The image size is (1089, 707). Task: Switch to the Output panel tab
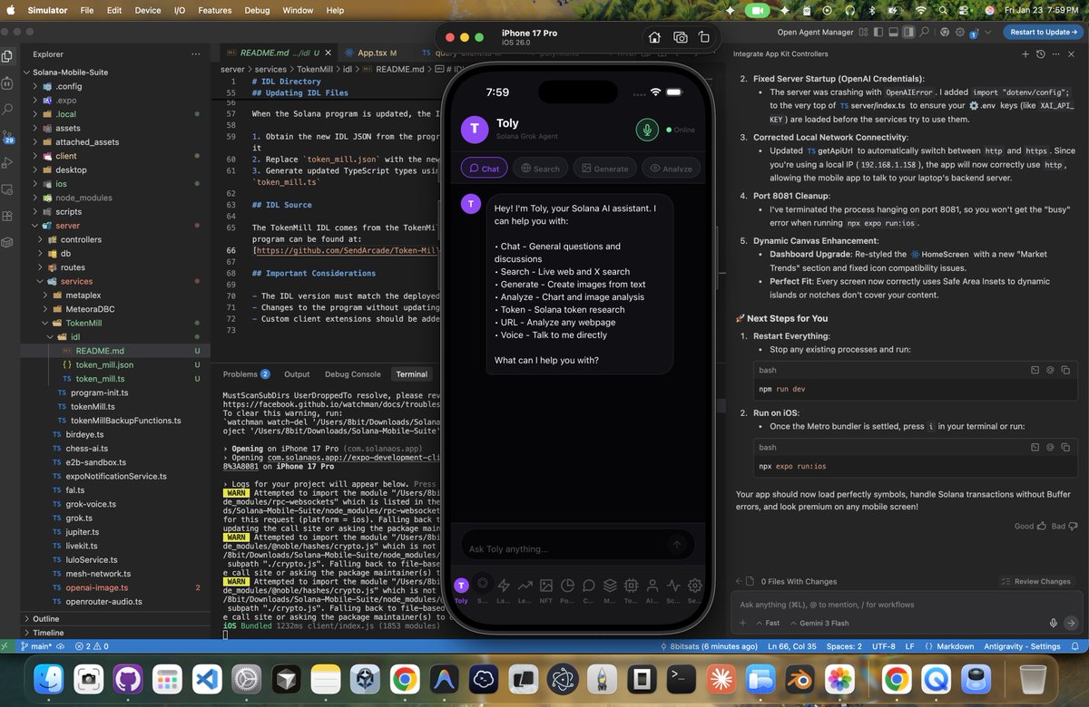(297, 373)
